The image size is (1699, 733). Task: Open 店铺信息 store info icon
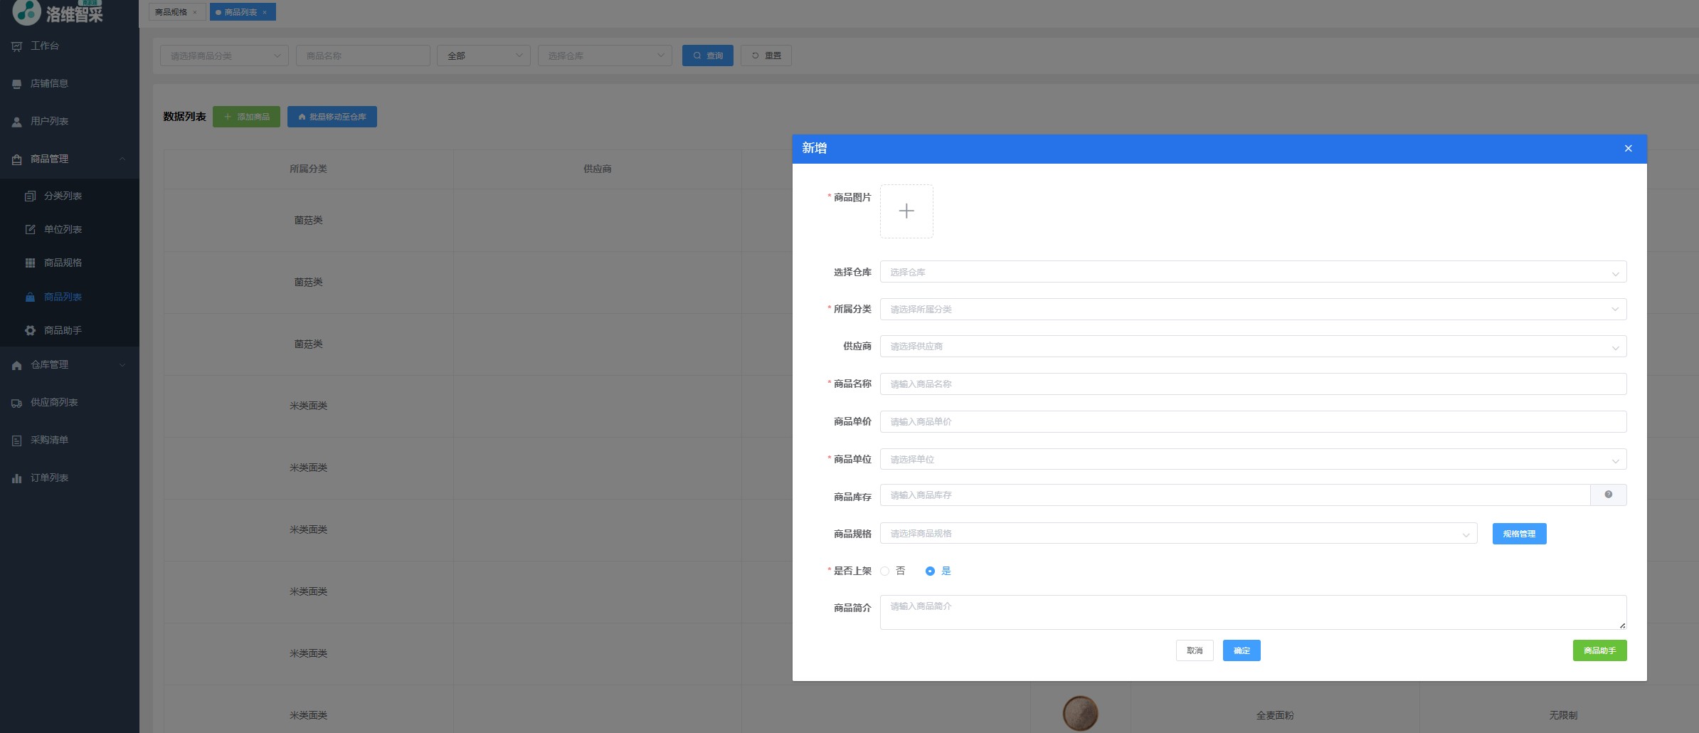pyautogui.click(x=17, y=84)
